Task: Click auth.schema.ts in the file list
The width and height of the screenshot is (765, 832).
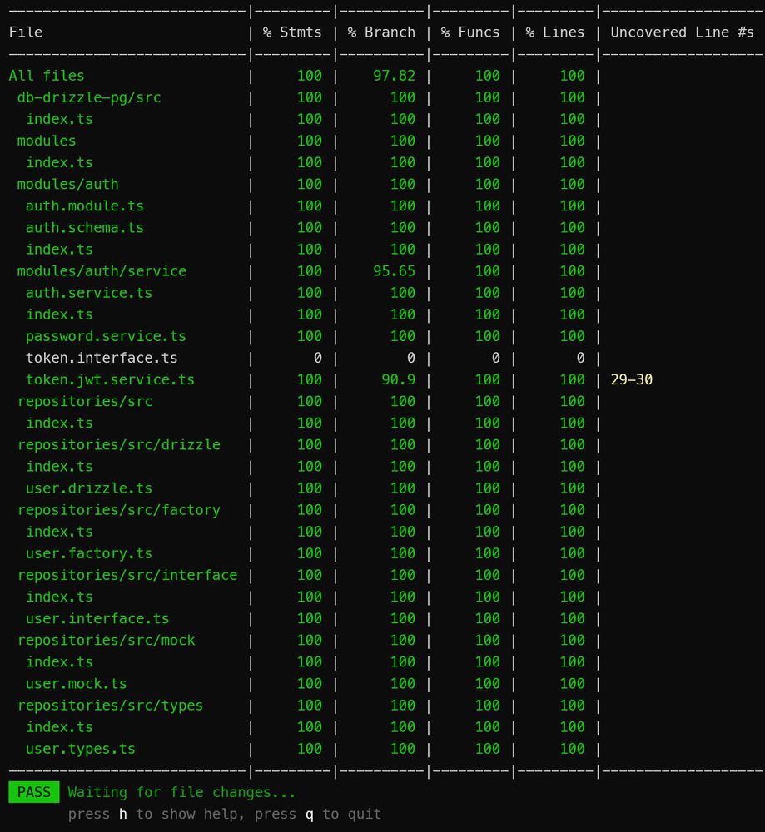Action: tap(84, 228)
